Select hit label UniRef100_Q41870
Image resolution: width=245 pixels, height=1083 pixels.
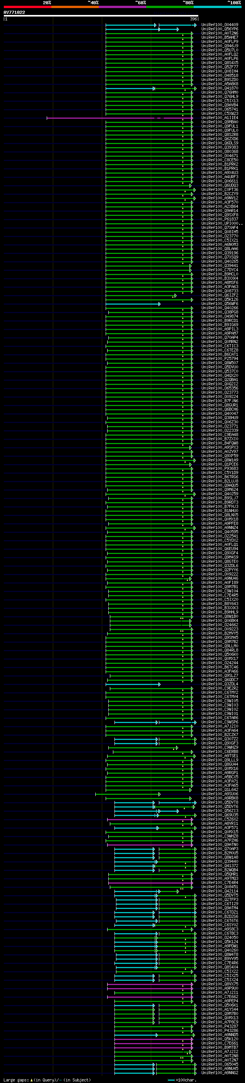(220, 88)
